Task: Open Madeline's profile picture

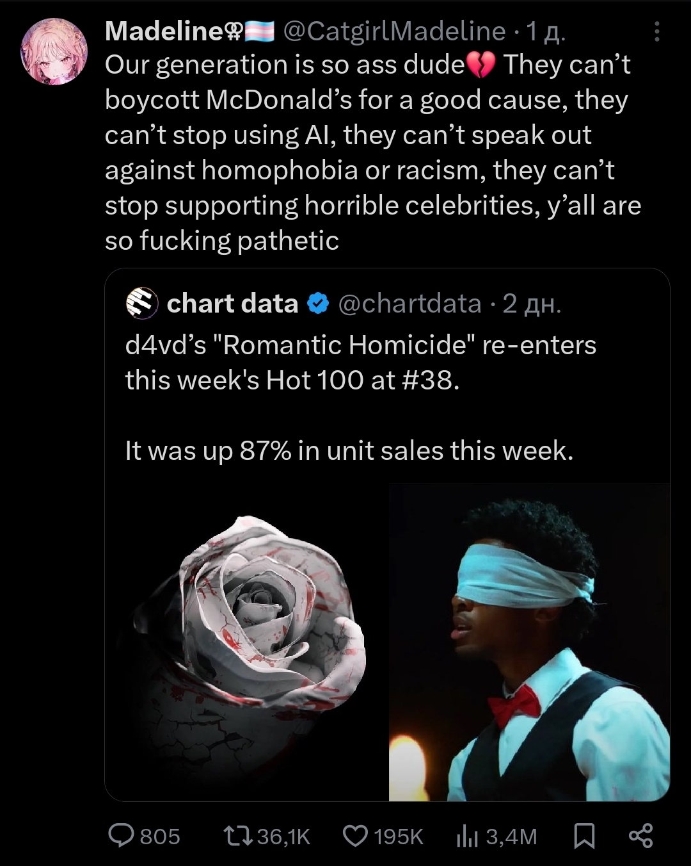Action: tap(54, 51)
